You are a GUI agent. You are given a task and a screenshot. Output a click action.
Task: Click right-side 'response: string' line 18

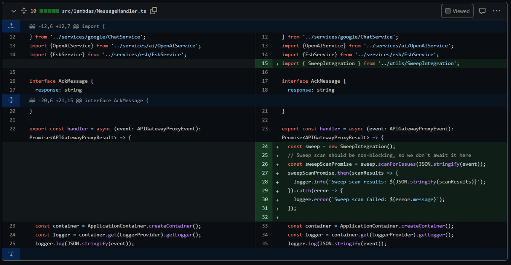point(311,90)
